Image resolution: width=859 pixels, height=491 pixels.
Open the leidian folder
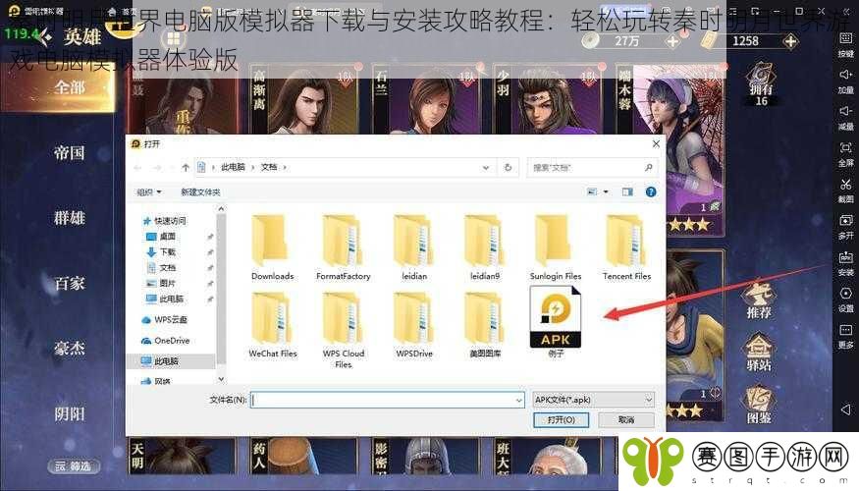(x=414, y=247)
